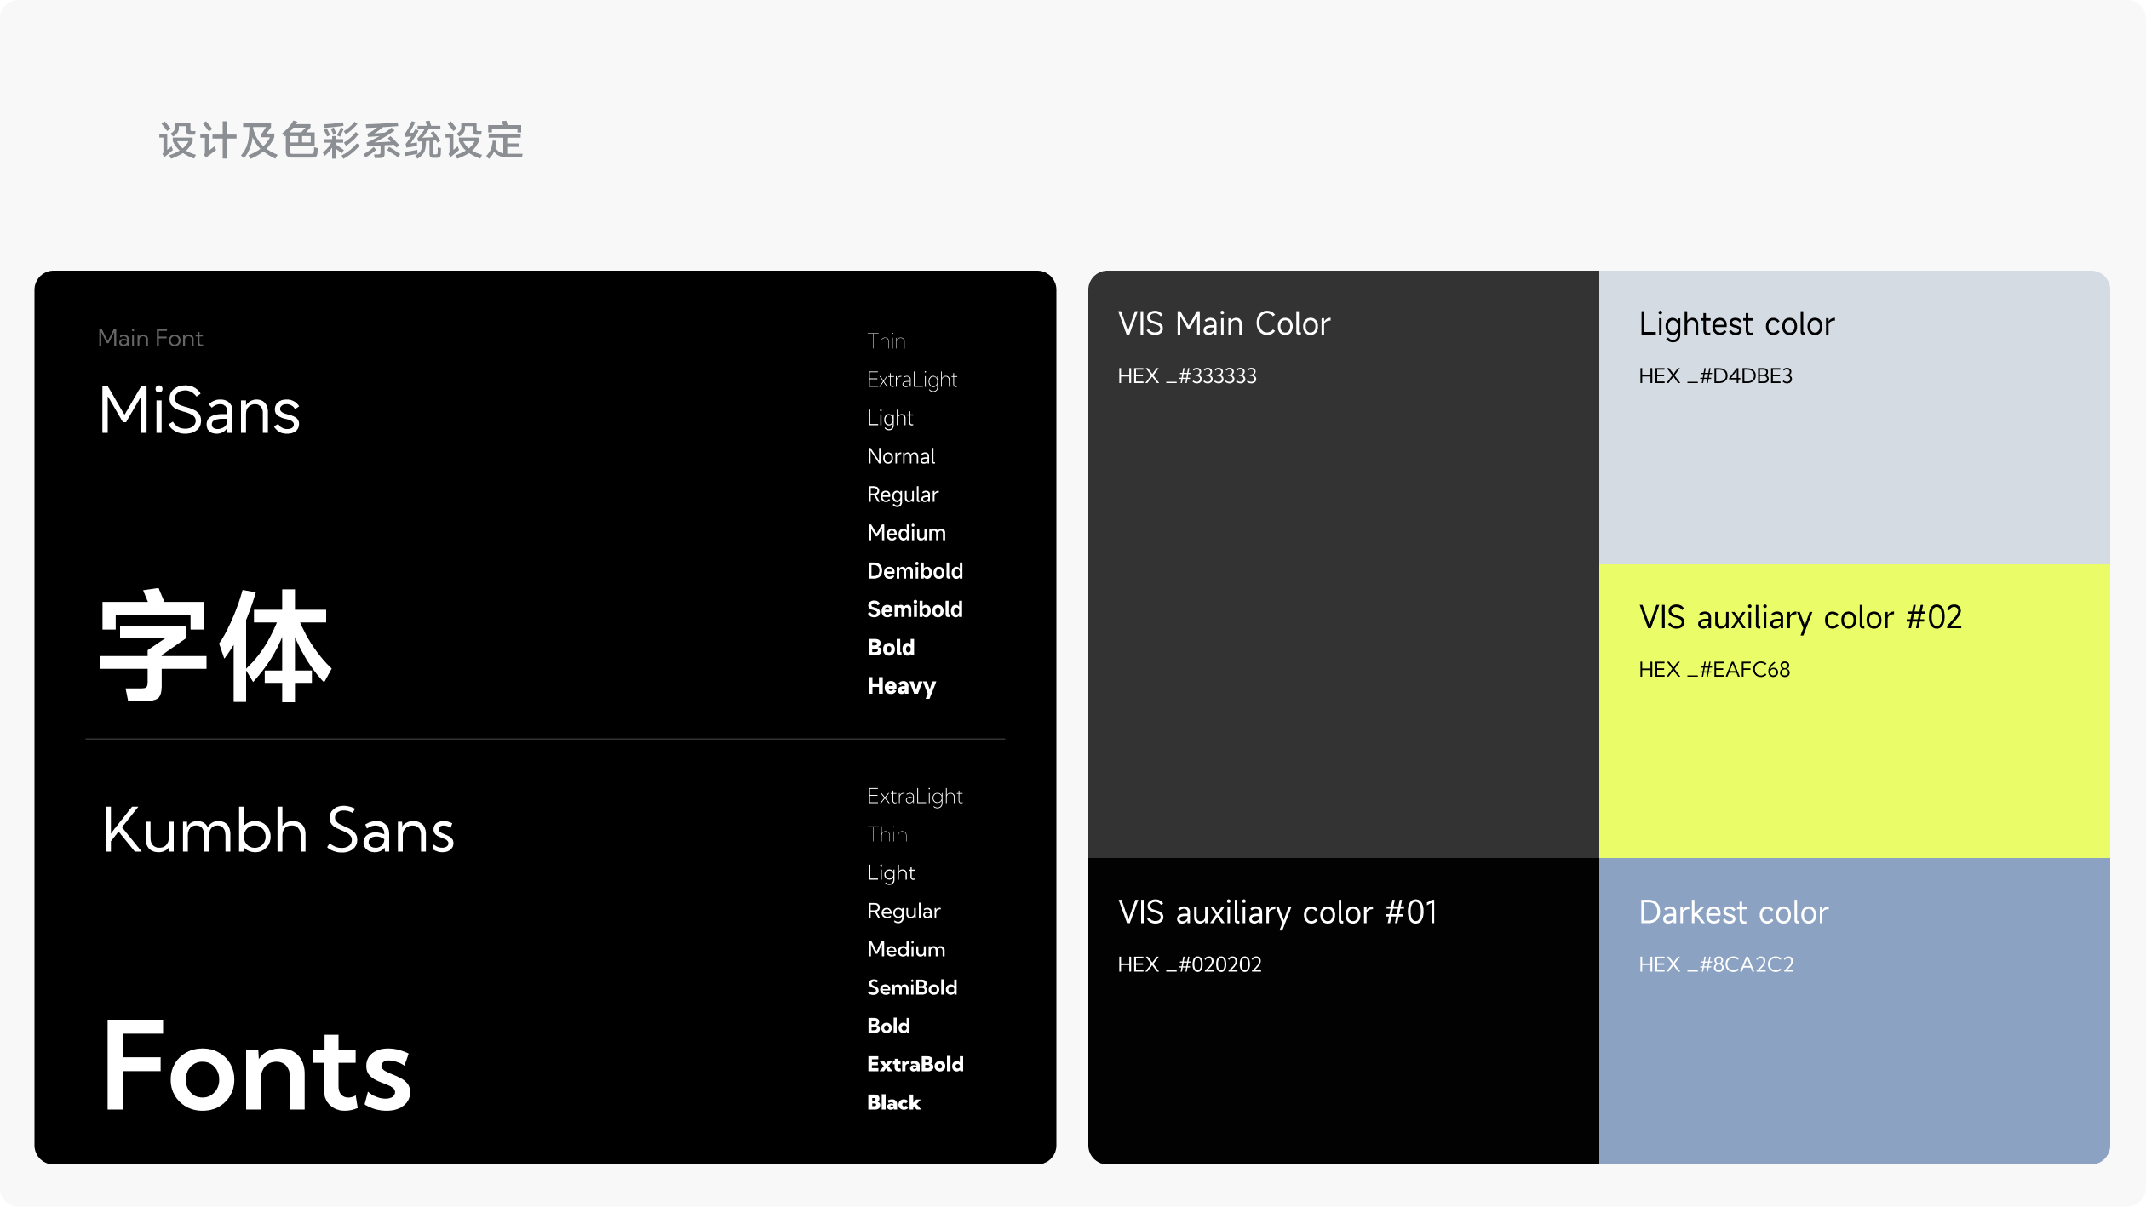Image resolution: width=2146 pixels, height=1207 pixels.
Task: Click the large 字体 Chinese text
Action: pyautogui.click(x=215, y=647)
